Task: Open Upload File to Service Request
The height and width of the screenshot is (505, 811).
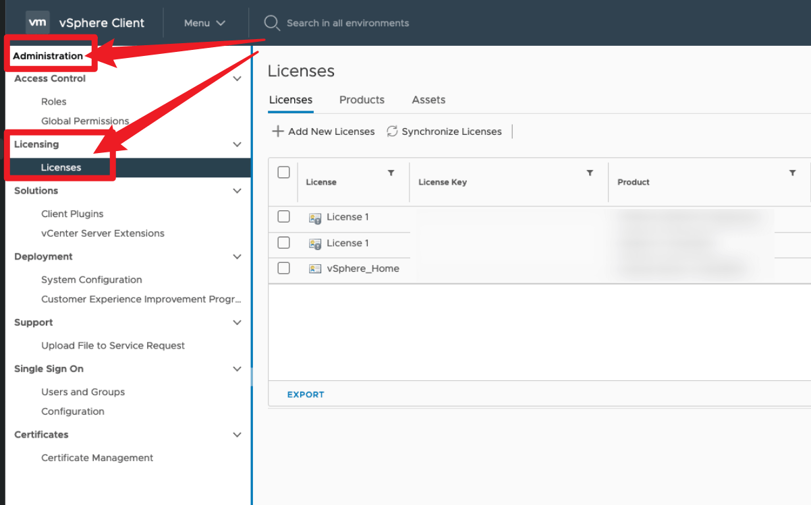Action: (113, 346)
